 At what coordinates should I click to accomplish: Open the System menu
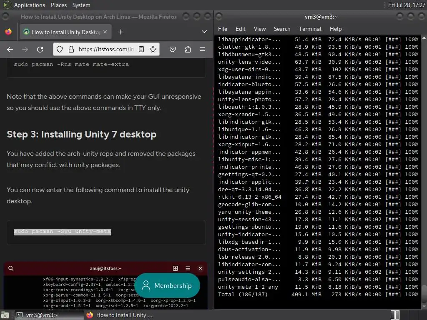pos(81,5)
